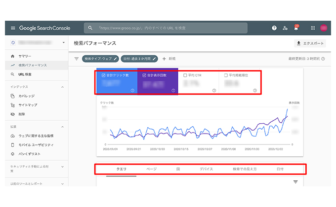The image size is (336, 207).
Task: Click the gauge icon beside ウェブに関する主な指標
Action: click(x=13, y=136)
